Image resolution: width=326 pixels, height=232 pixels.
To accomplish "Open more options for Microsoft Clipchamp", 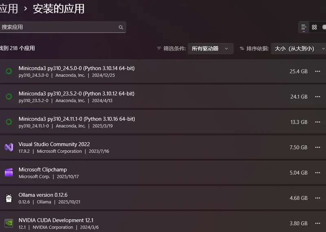I will pyautogui.click(x=317, y=173).
